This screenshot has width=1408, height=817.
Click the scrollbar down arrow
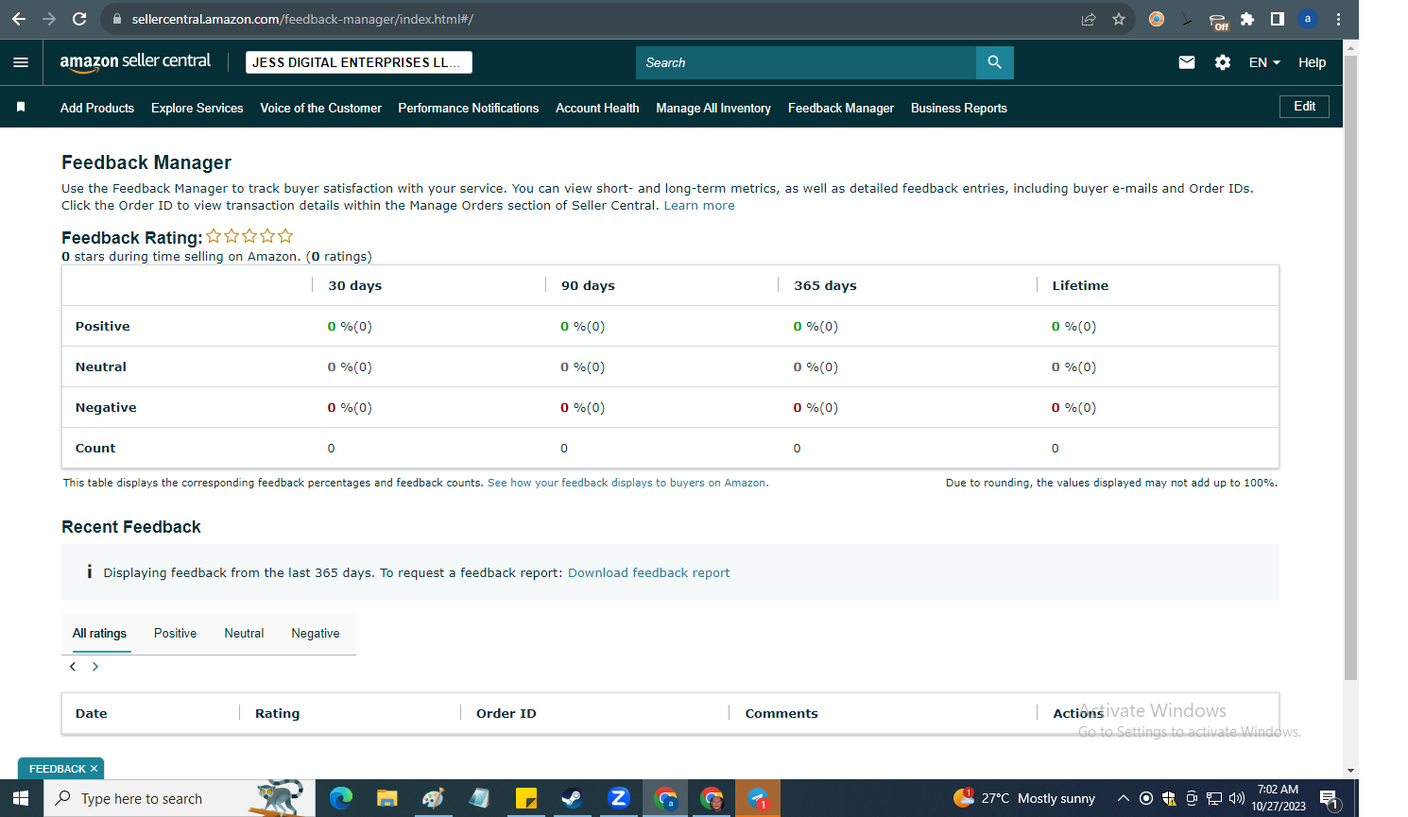[x=1351, y=771]
